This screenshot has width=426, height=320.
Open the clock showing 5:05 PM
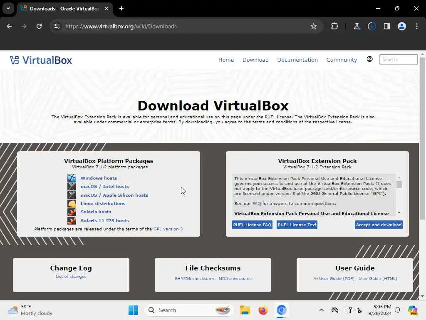(380, 310)
